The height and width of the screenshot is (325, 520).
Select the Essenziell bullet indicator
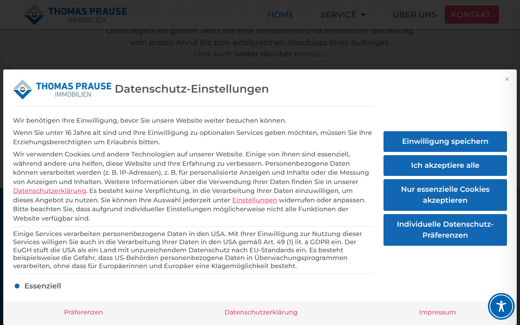(17, 286)
